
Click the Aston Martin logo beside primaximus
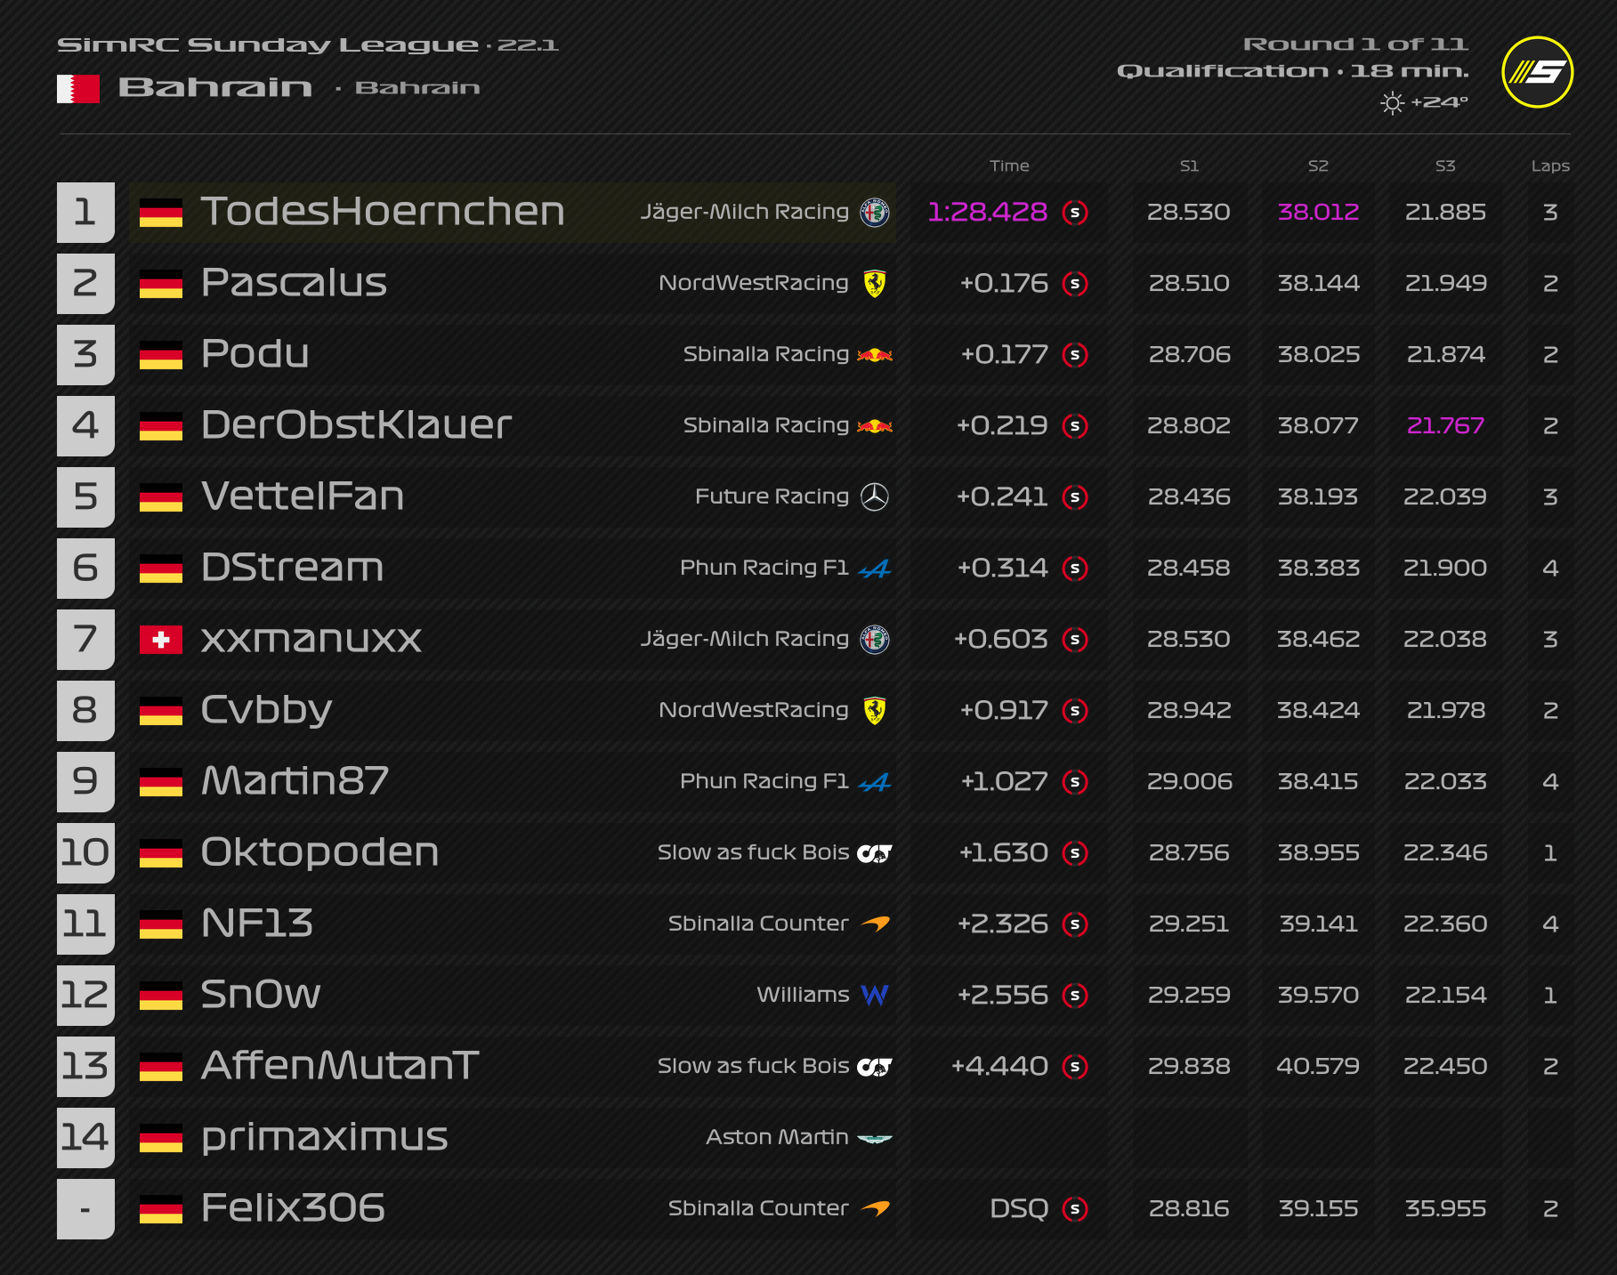(875, 1138)
